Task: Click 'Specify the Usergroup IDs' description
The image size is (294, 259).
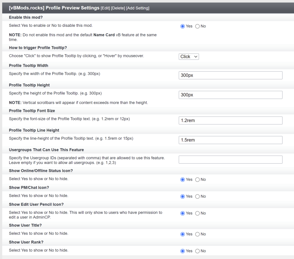Action: (87, 160)
